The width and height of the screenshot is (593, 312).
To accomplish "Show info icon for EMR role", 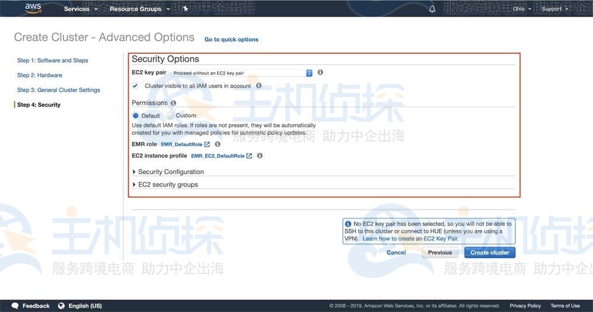I will point(218,144).
